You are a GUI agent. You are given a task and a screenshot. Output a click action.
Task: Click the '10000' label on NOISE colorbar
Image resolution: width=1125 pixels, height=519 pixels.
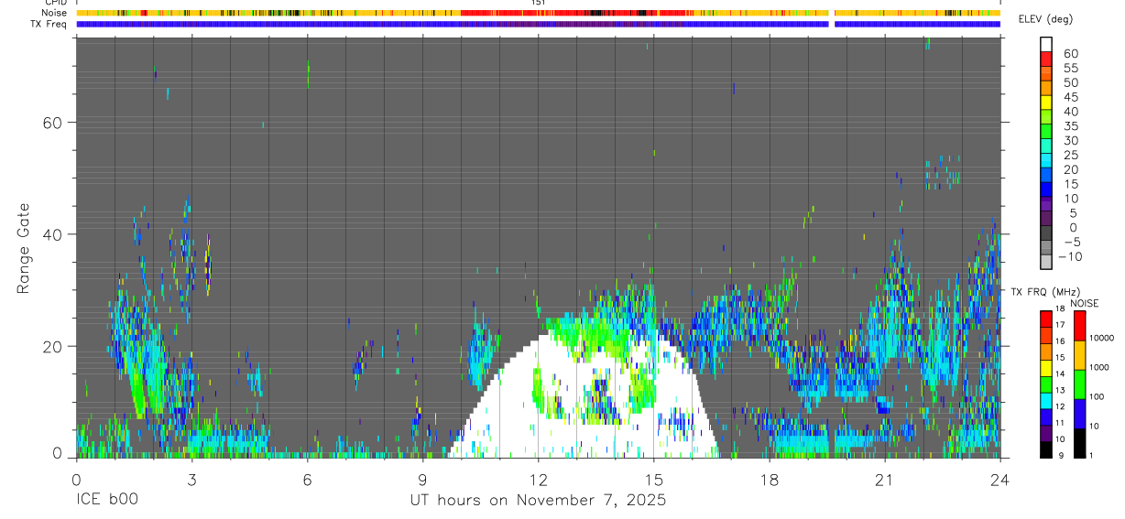[1102, 338]
